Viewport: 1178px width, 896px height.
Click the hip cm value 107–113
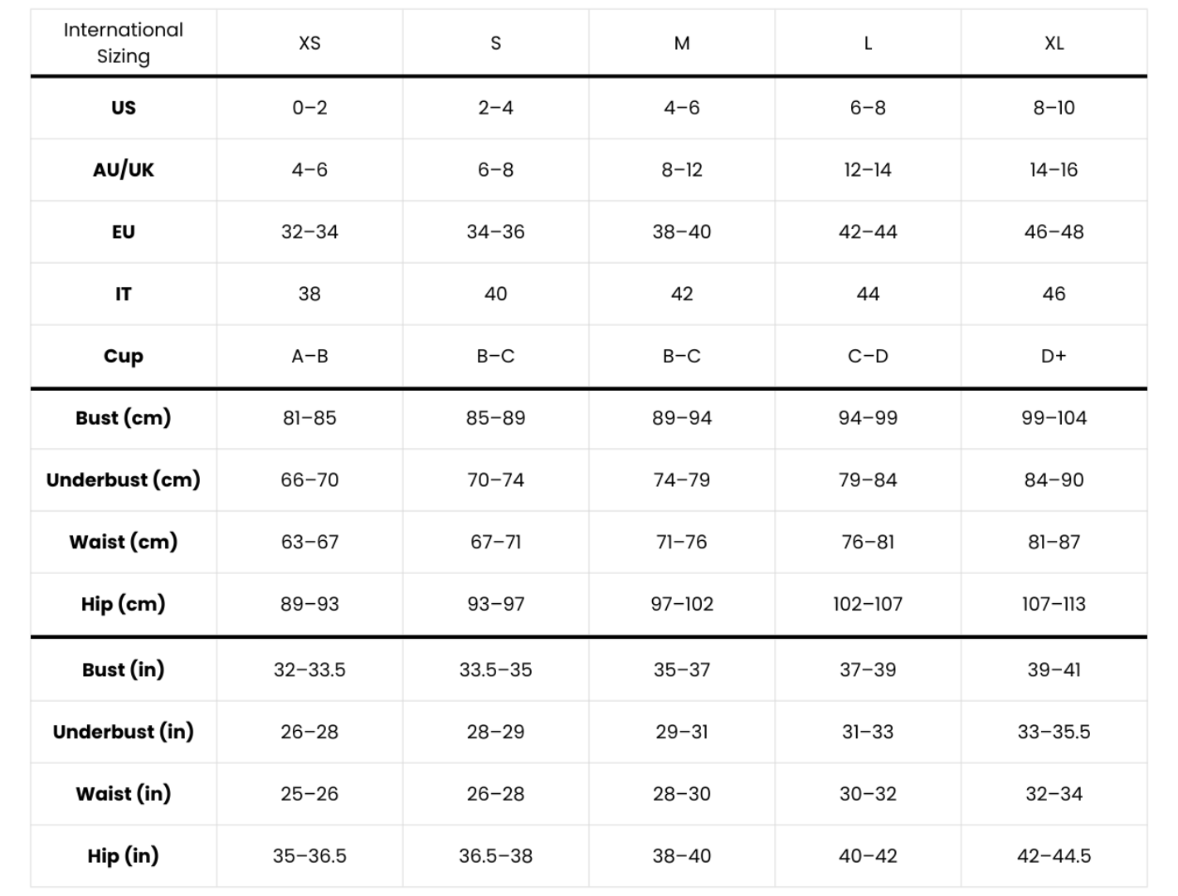click(1054, 604)
